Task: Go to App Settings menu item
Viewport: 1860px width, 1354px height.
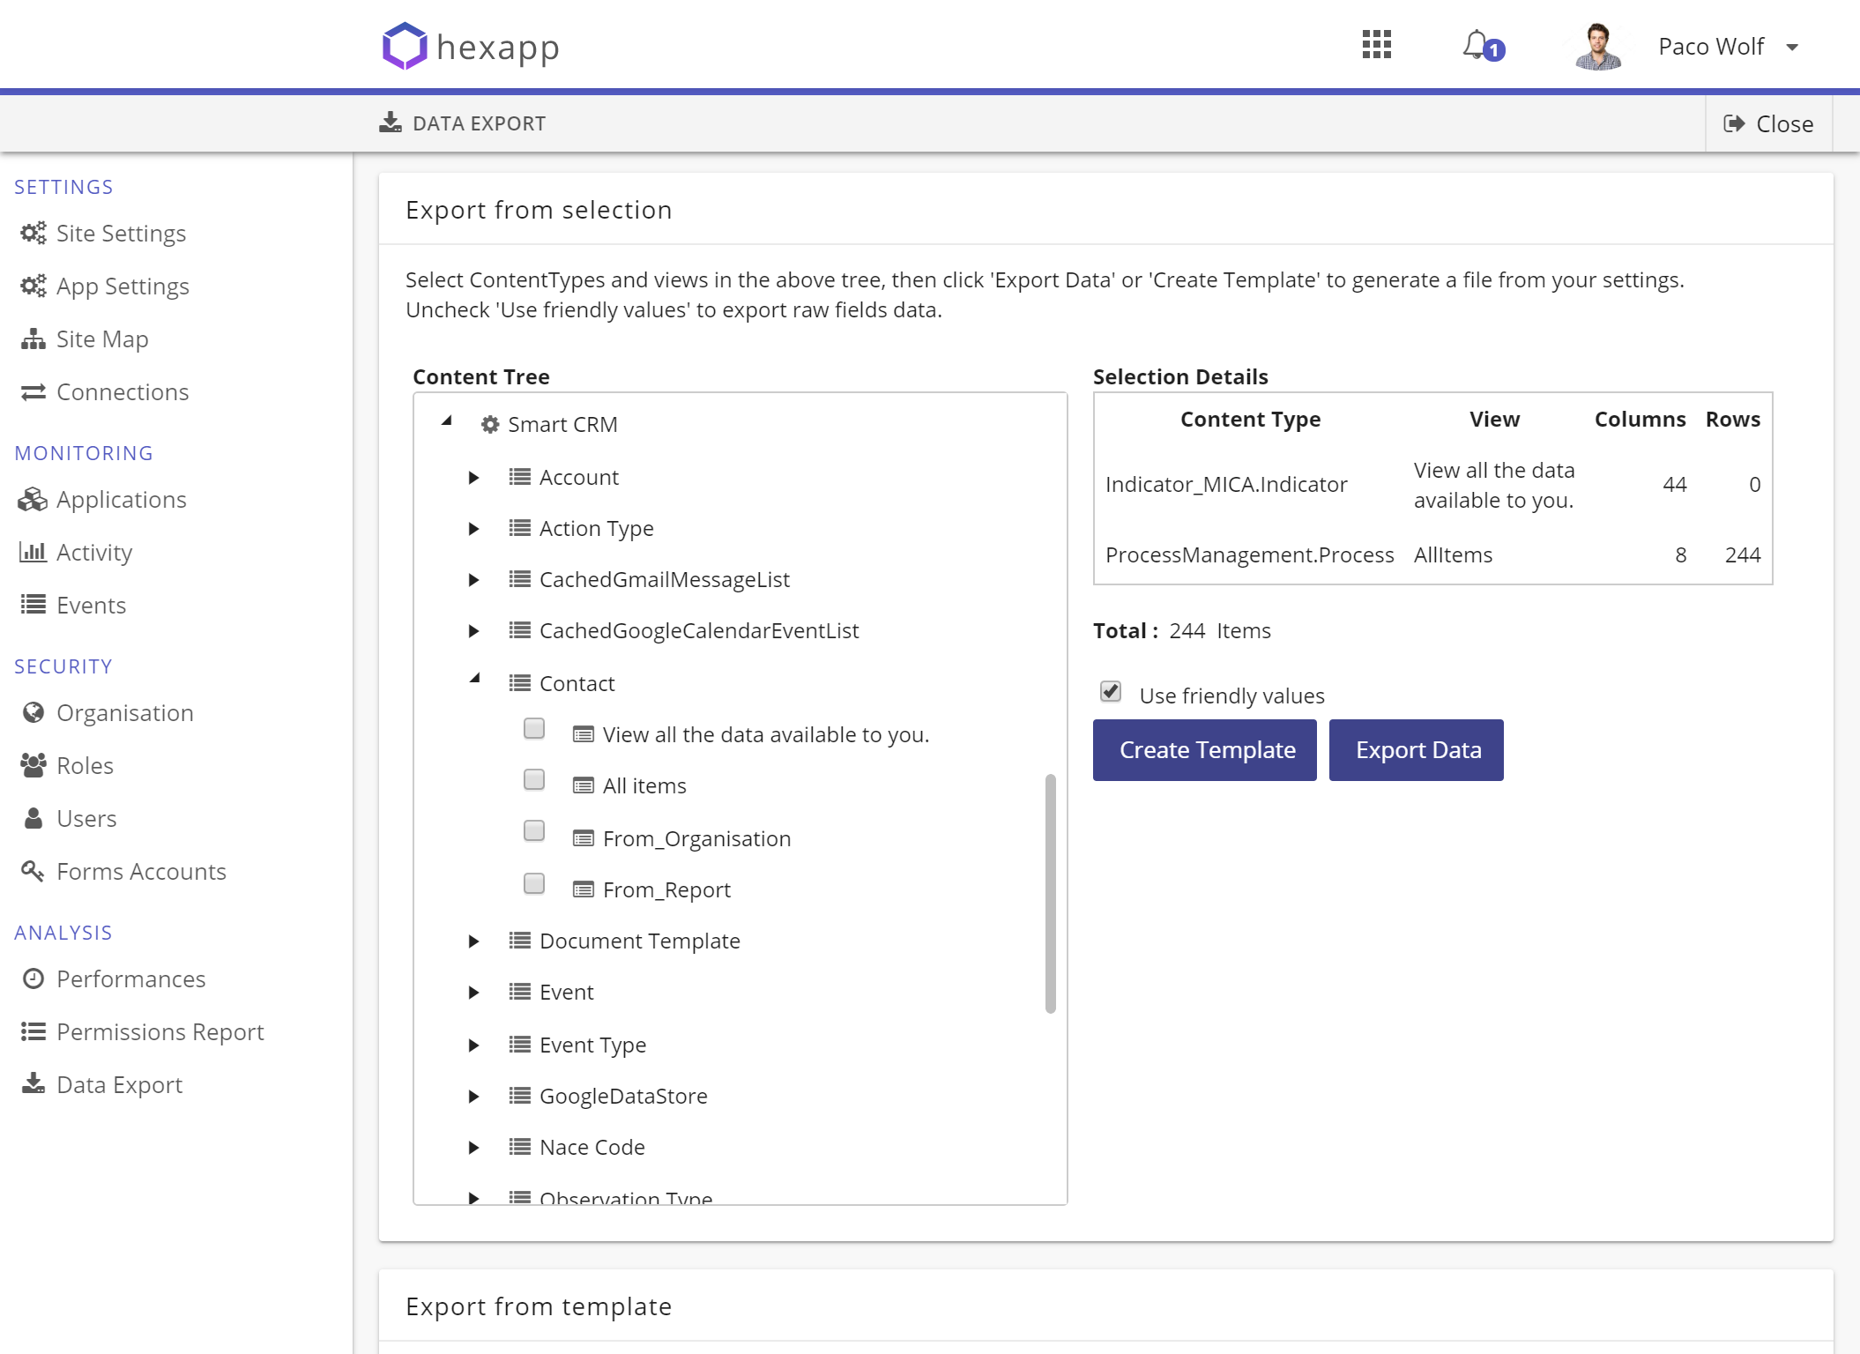Action: (x=123, y=286)
